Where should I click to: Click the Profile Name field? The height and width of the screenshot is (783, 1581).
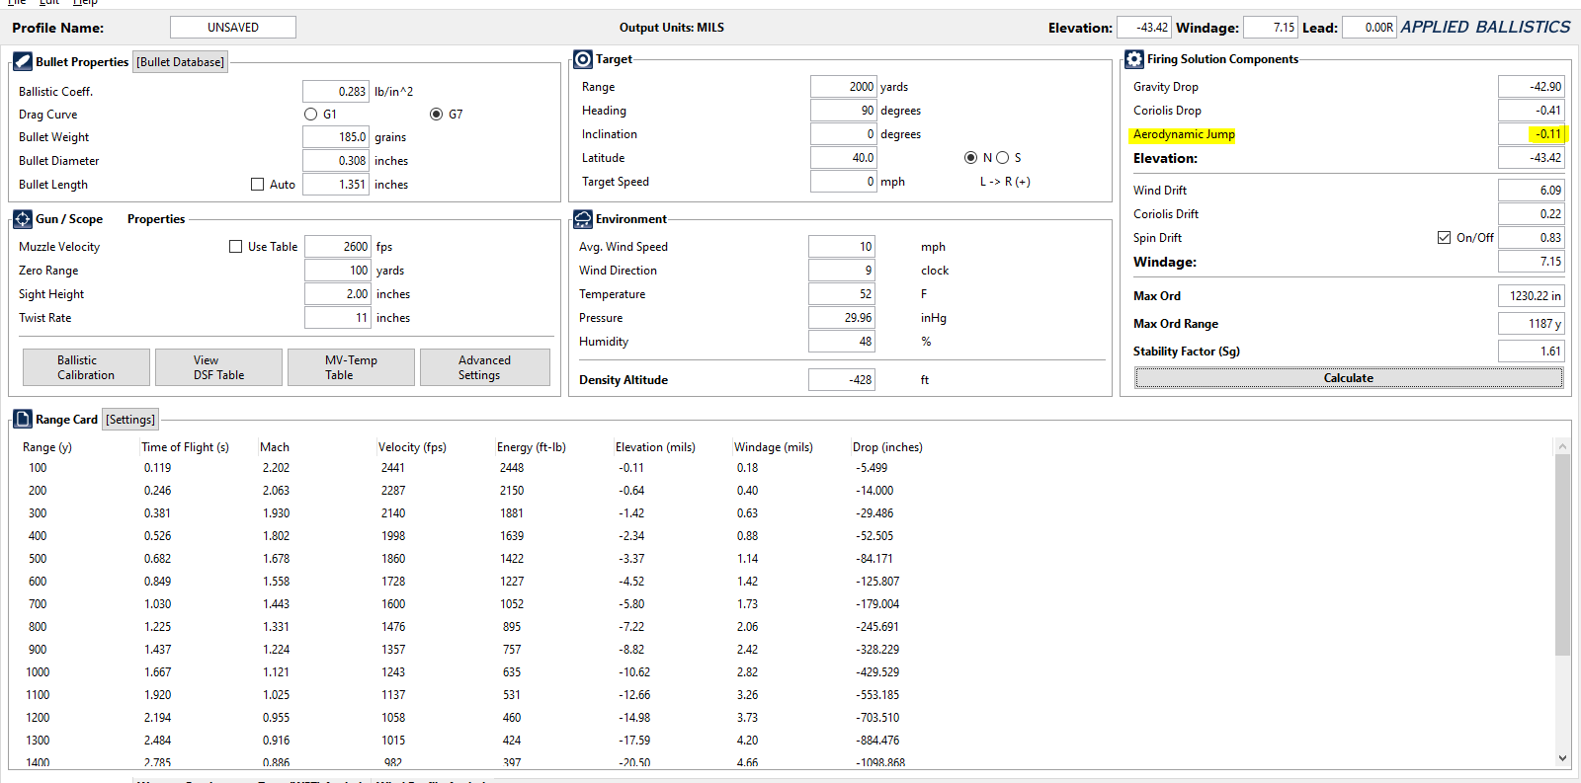[233, 28]
